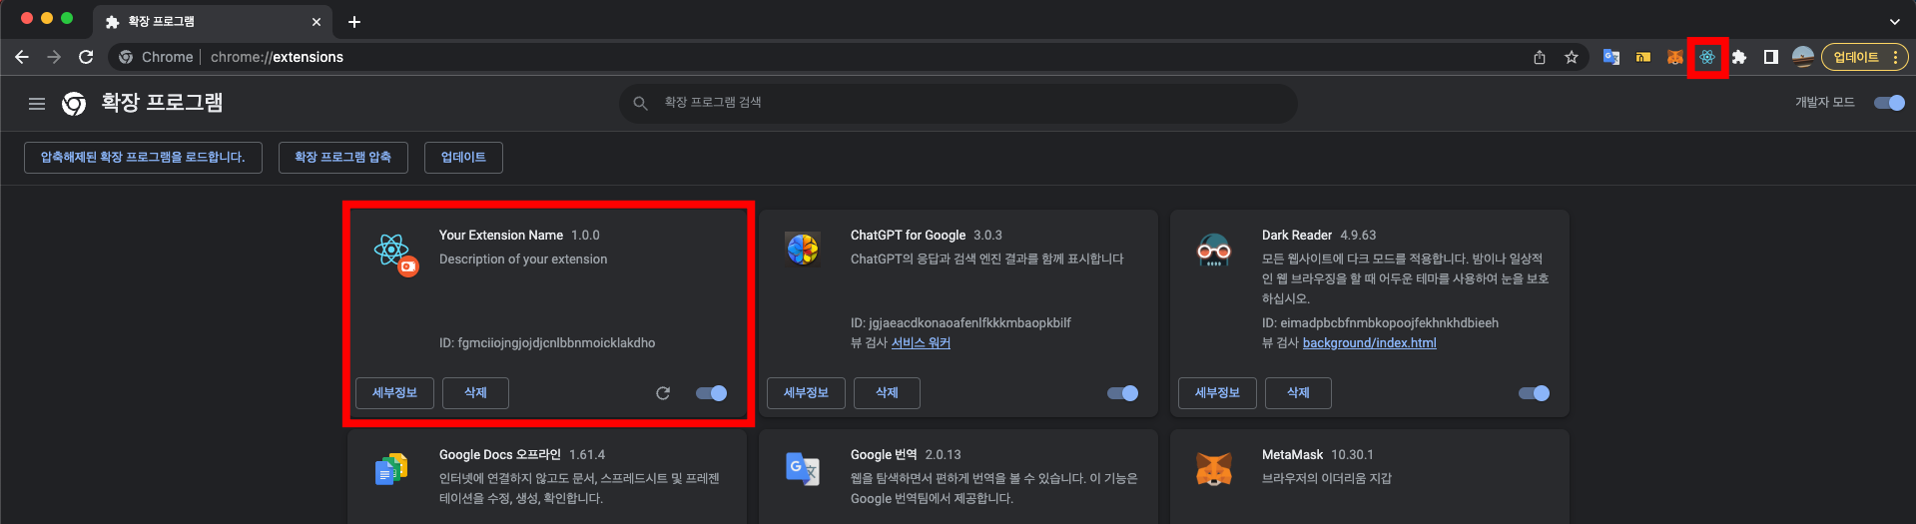Click the Chrome logo beside 확장 프로그램 title
Image resolution: width=1916 pixels, height=524 pixels.
tap(74, 103)
